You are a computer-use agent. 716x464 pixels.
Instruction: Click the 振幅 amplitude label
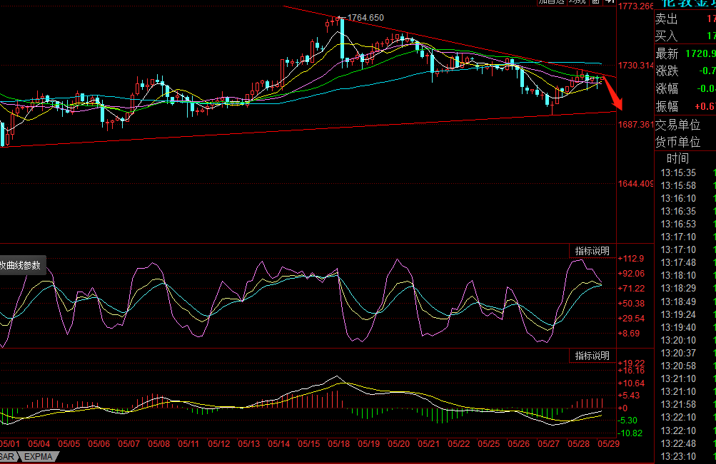(667, 107)
